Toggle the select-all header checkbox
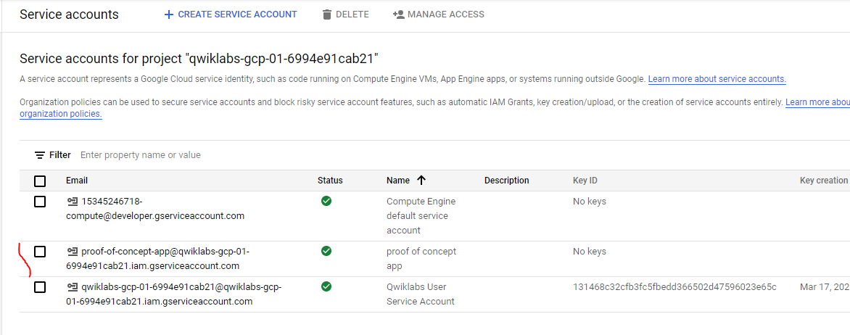This screenshot has height=335, width=850. (x=40, y=181)
